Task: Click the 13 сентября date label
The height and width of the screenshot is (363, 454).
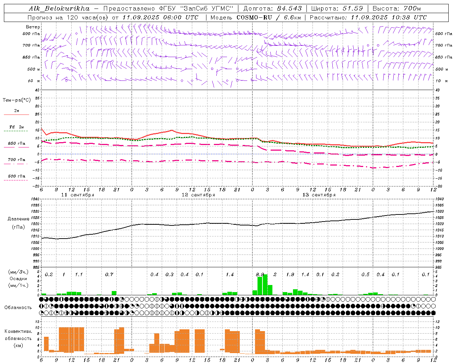Action: [x=319, y=195]
